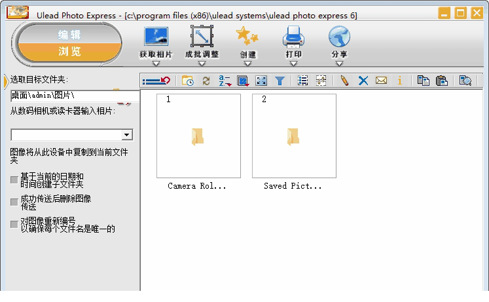
Task: Click the Camera Rol... folder name label
Action: coord(197,186)
